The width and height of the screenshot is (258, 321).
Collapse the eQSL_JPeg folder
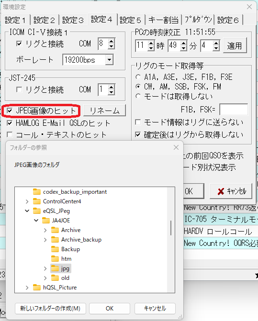click(27, 211)
